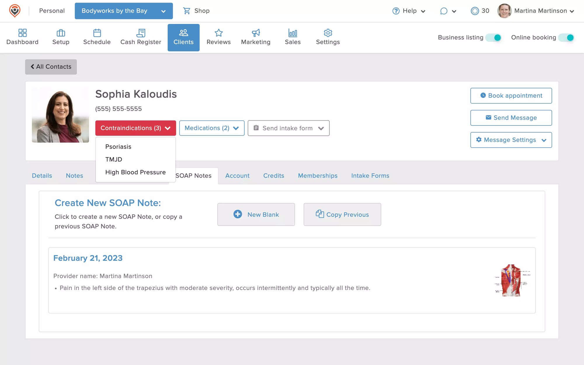Viewport: 584px width, 365px height.
Task: Switch to the Account tab
Action: [x=237, y=175]
